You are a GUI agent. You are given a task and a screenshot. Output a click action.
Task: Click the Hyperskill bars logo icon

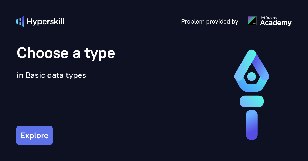point(20,21)
